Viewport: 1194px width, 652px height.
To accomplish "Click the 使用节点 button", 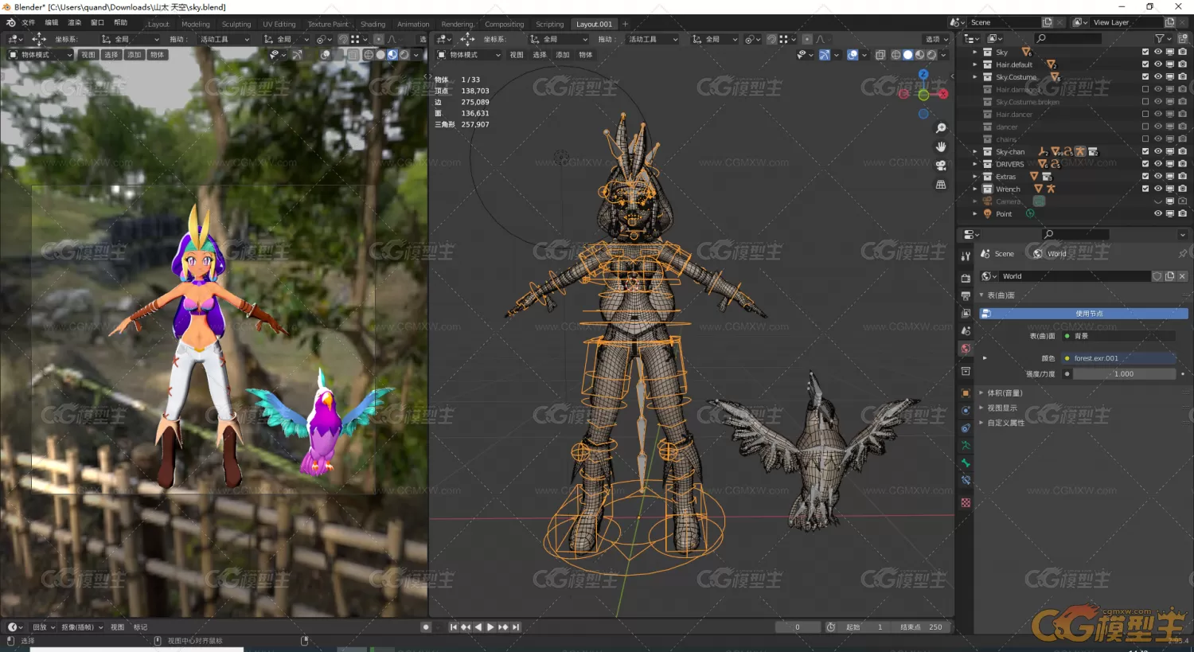I will click(1083, 314).
